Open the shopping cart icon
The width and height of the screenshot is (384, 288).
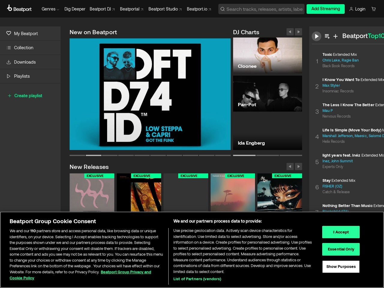[373, 9]
